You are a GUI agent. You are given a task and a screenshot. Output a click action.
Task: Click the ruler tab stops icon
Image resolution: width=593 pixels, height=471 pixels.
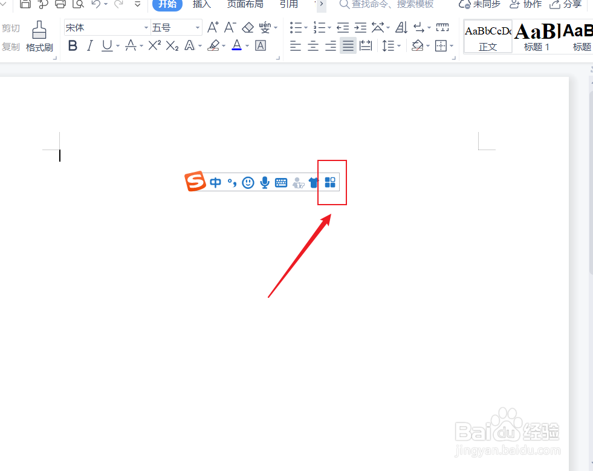coord(442,28)
